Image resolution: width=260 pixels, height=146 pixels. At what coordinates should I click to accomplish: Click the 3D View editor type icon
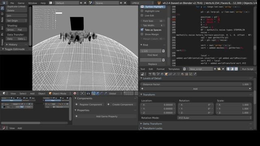click(x=4, y=93)
